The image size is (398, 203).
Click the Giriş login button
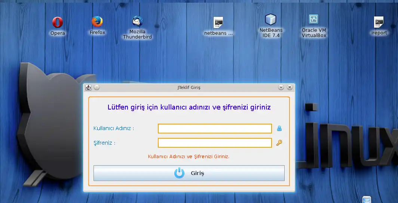tap(189, 173)
